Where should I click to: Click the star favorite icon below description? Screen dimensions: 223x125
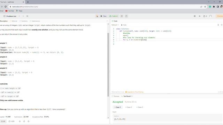pos(20,122)
